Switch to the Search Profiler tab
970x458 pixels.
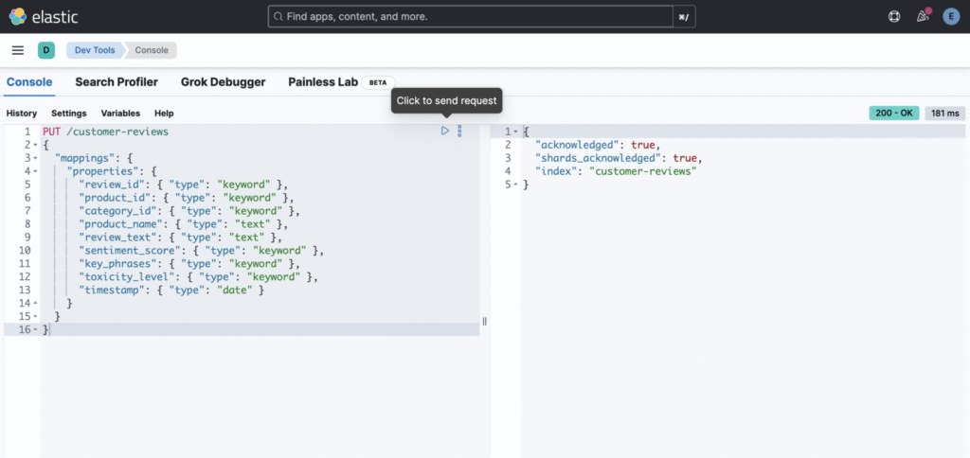pyautogui.click(x=117, y=82)
